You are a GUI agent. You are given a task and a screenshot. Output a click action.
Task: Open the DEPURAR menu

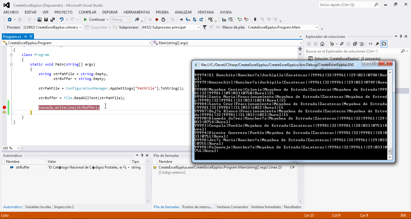(x=110, y=12)
